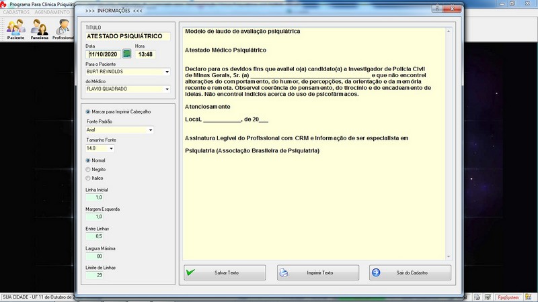Screen dimensions: 538x302
Task: Open the Tamanho Fonte size dropdown
Action: pyautogui.click(x=111, y=148)
